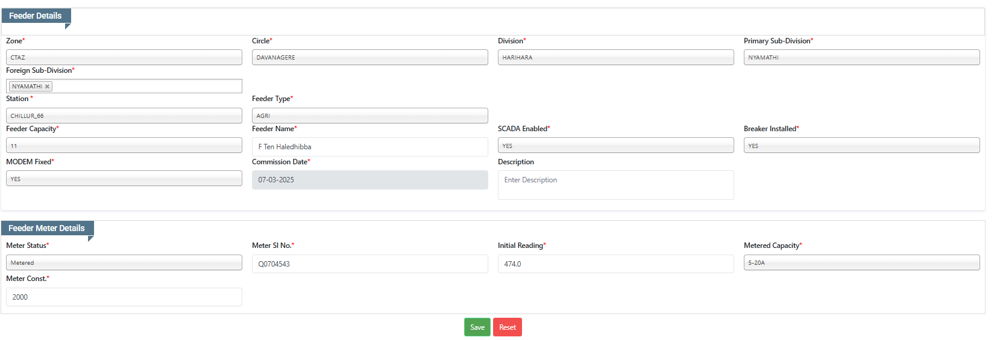Screen dimensions: 997x340
Task: Open the Zone dropdown showing CTAZ
Action: point(124,57)
